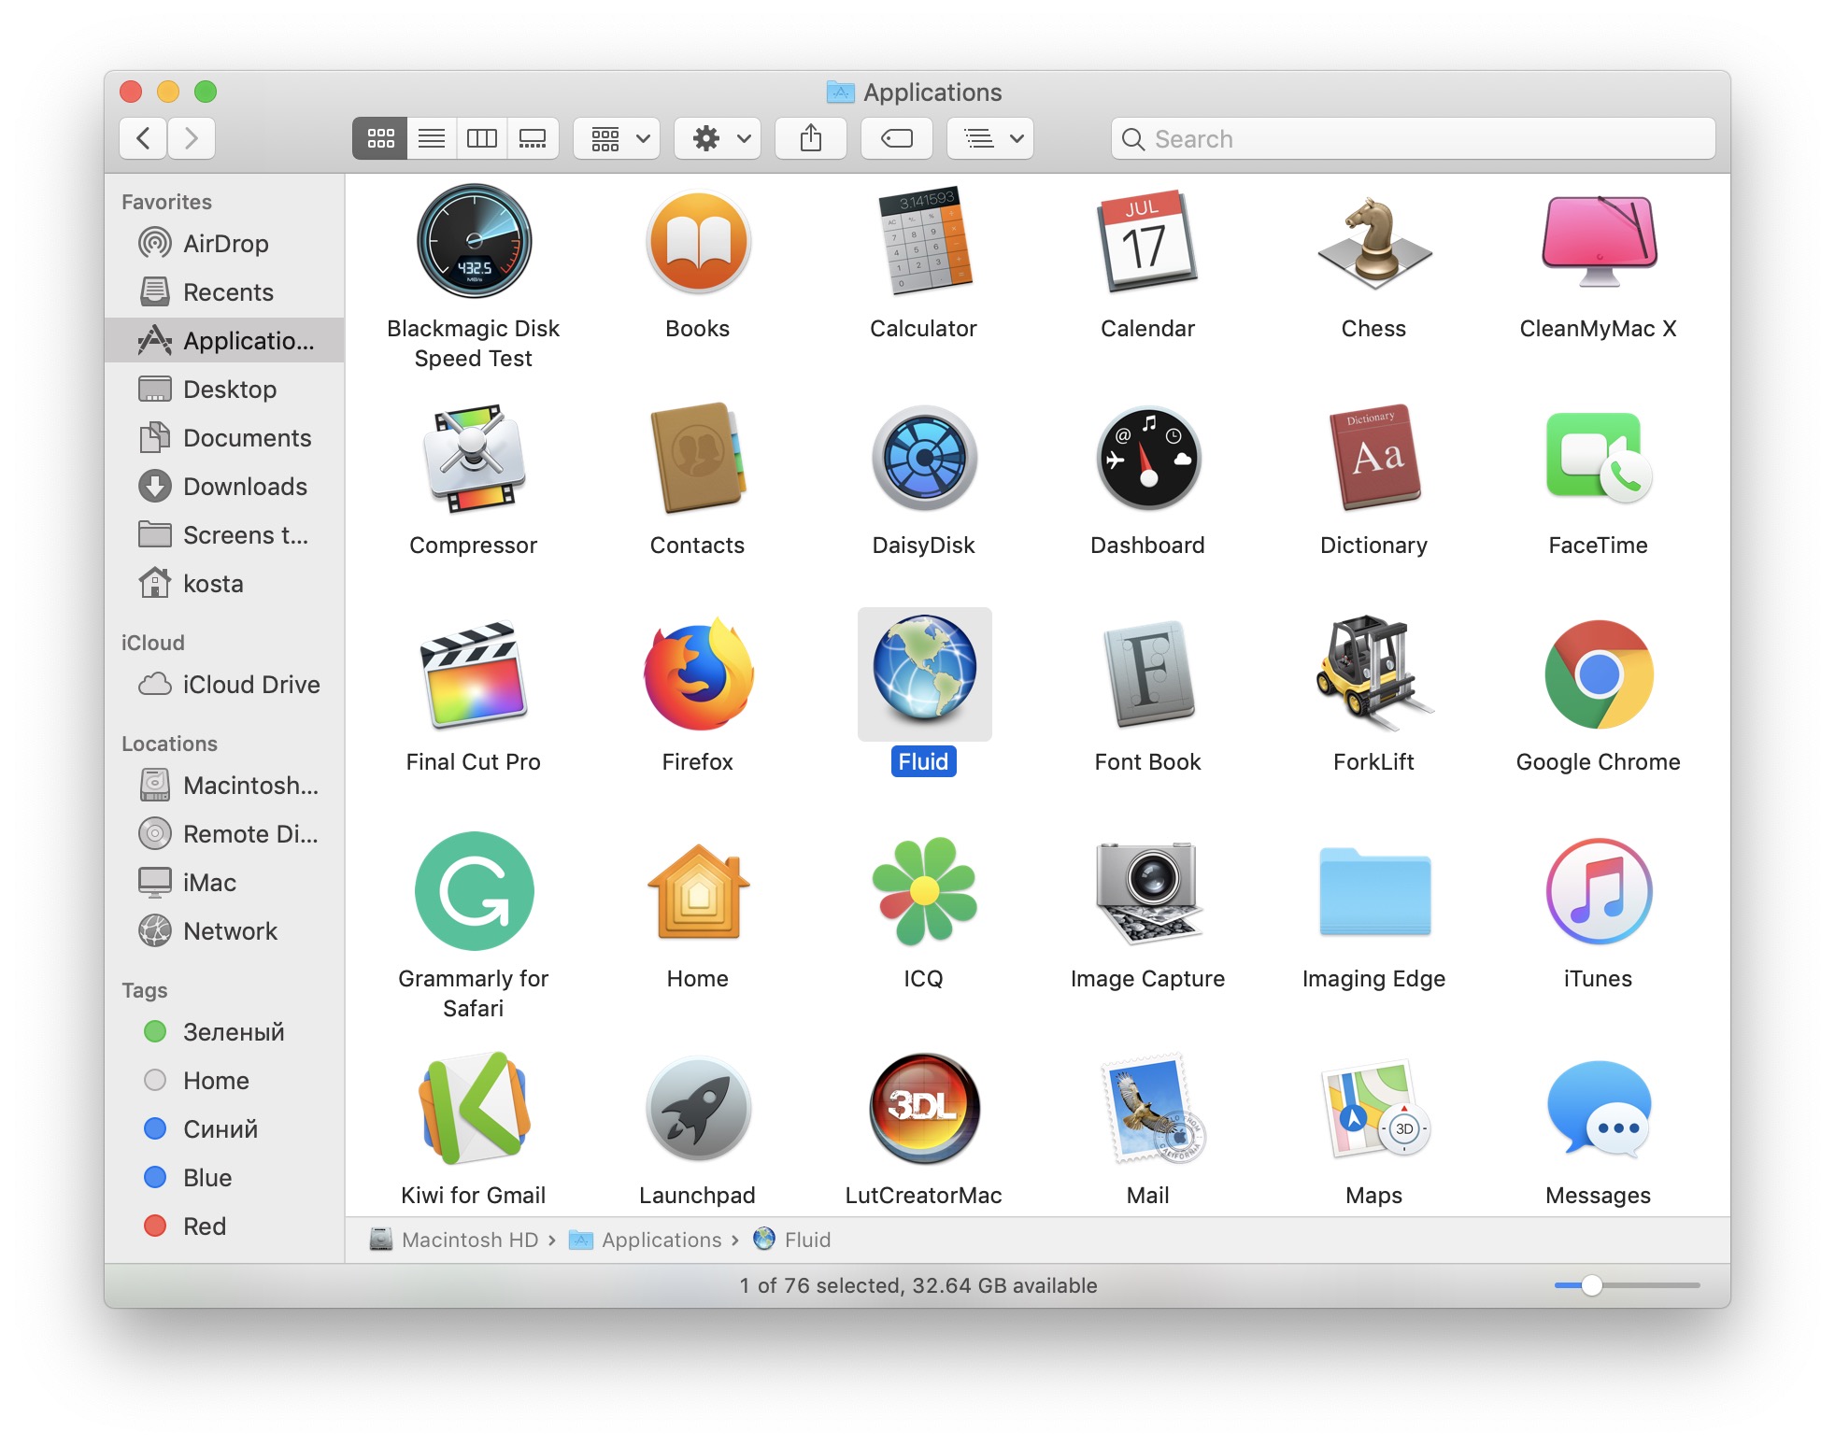Open Recents in the sidebar

click(x=224, y=292)
